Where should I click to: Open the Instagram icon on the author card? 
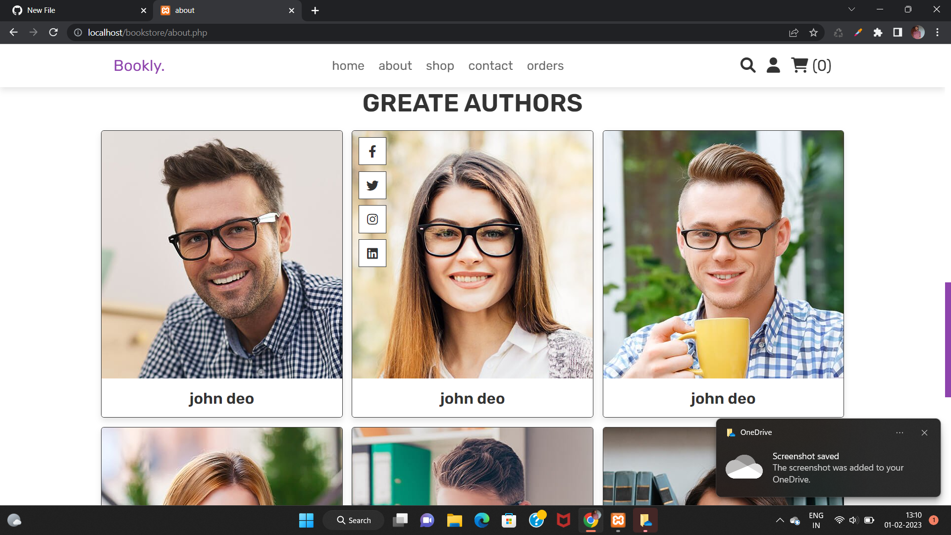point(372,219)
